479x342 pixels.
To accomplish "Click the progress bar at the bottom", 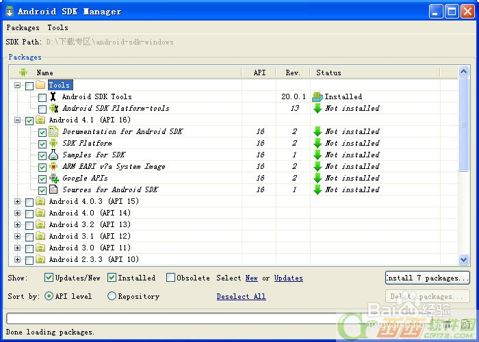I will point(220,319).
